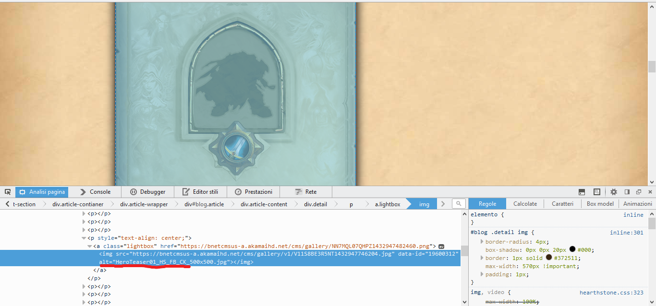Open the inline:301 source link

(627, 233)
